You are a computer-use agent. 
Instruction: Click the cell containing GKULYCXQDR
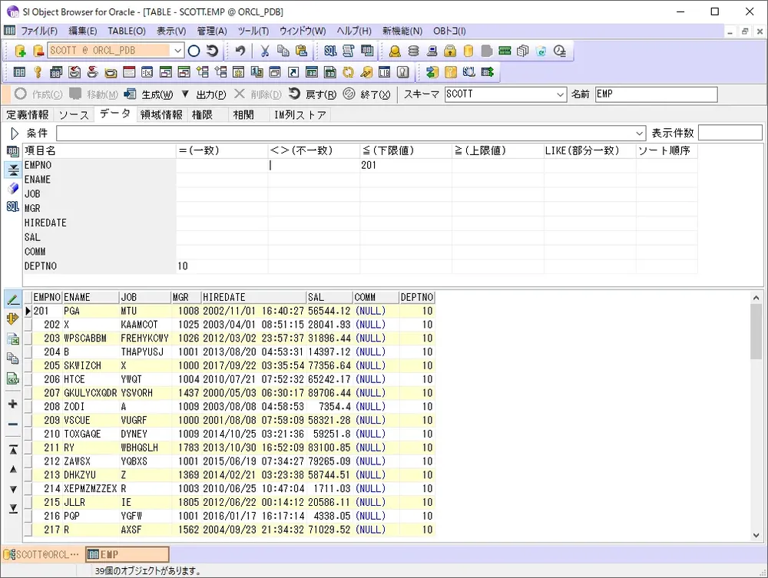(91, 393)
